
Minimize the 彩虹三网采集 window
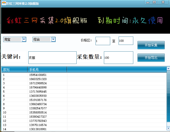pos(148,2)
